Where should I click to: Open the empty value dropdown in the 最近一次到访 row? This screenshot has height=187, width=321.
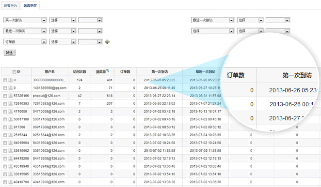pyautogui.click(x=278, y=20)
